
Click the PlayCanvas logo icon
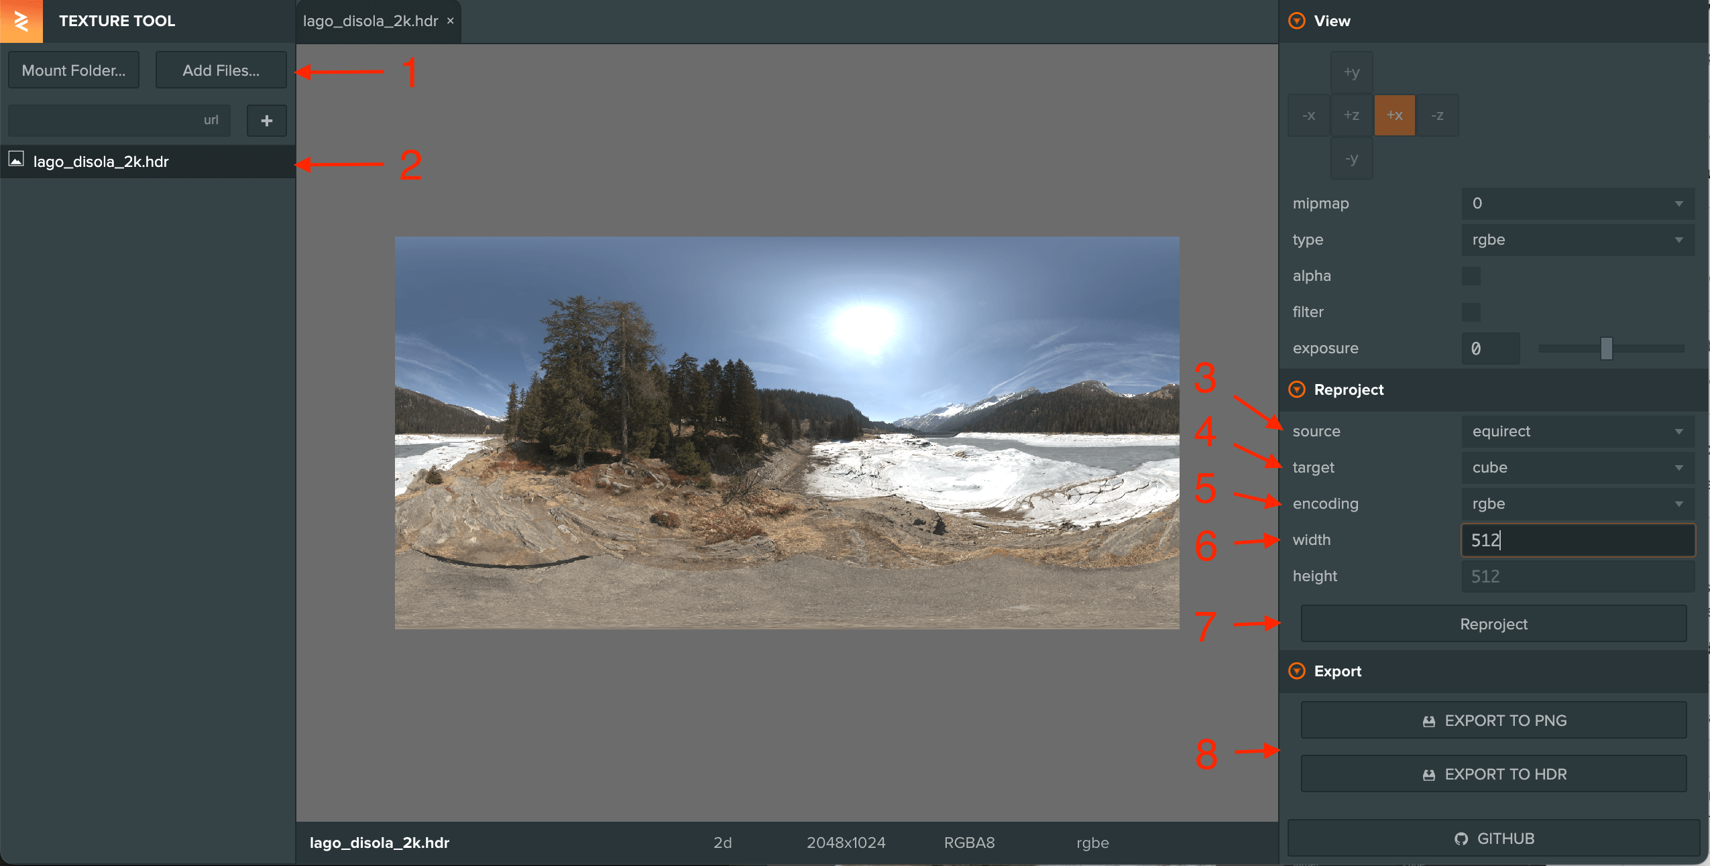coord(21,21)
